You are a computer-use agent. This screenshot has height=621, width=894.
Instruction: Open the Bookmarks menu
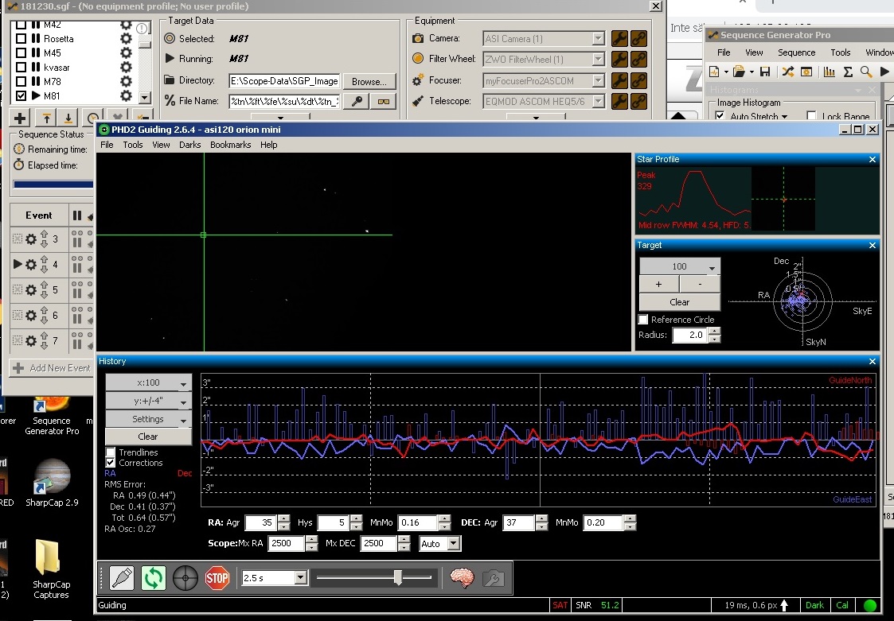[230, 145]
